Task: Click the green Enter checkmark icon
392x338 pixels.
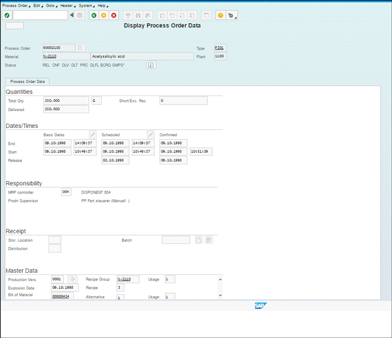Action: pyautogui.click(x=7, y=16)
